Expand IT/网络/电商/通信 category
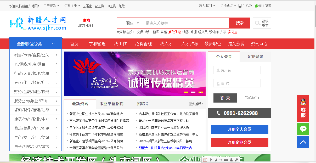The height and width of the screenshot is (163, 316). pos(36,64)
